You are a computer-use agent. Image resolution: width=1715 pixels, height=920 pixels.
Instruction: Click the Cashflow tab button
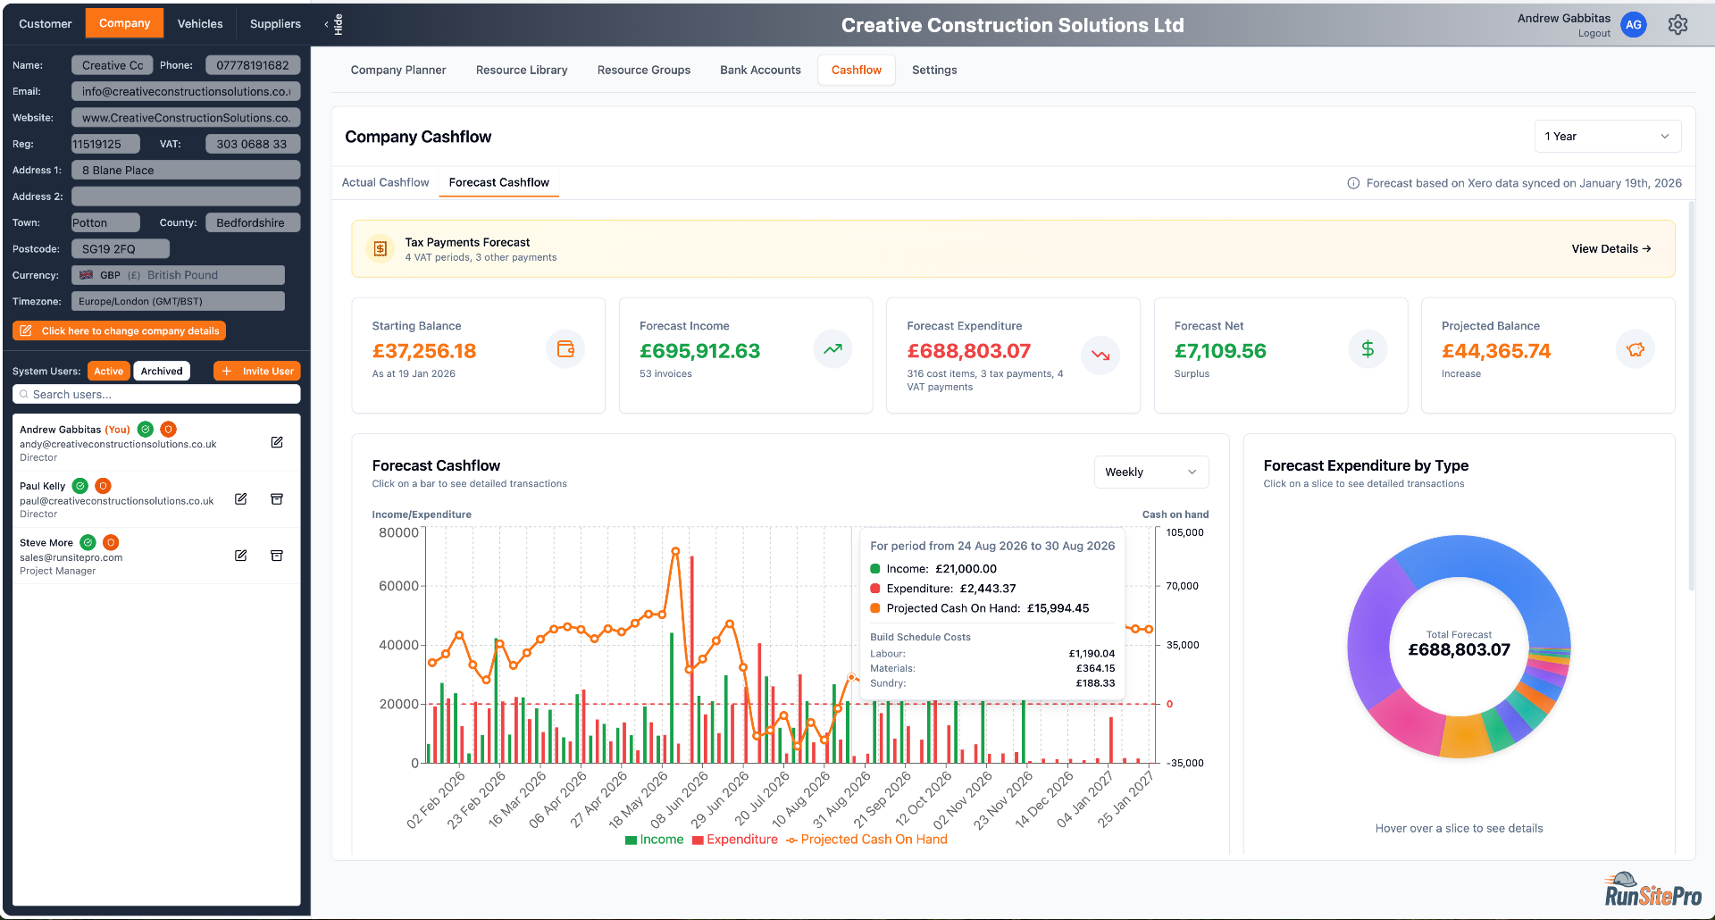coord(857,70)
